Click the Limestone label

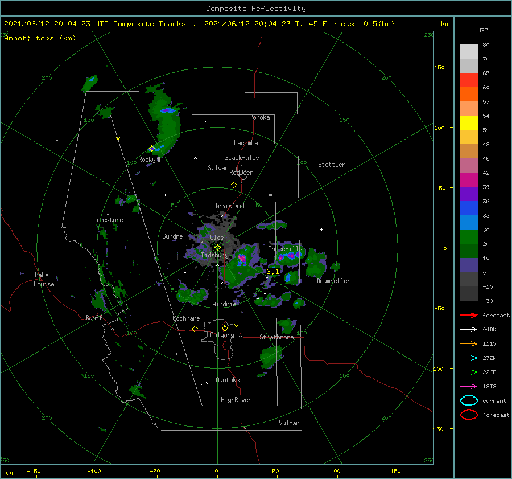click(108, 220)
